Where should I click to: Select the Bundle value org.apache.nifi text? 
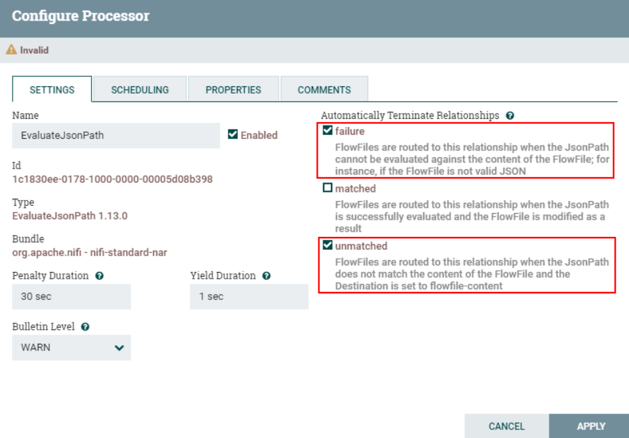point(90,252)
